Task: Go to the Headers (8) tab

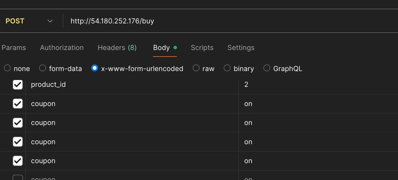Action: tap(117, 48)
